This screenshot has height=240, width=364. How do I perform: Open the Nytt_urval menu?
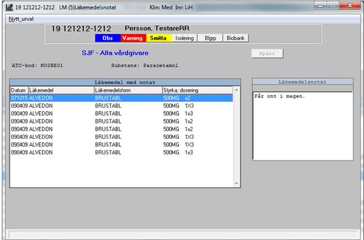click(21, 19)
